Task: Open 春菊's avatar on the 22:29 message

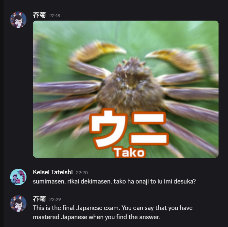Action: pos(18,203)
